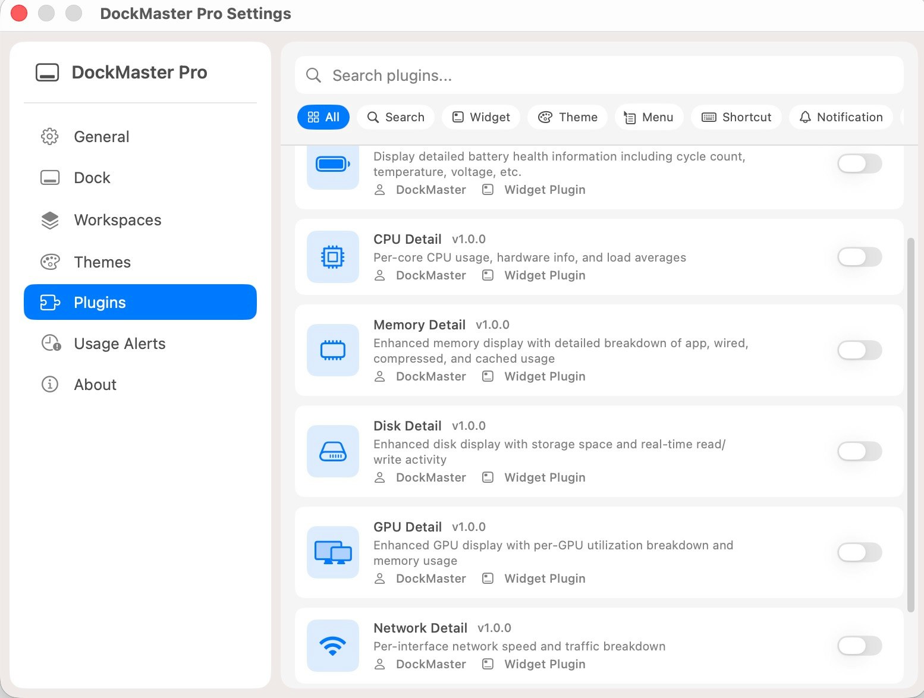This screenshot has height=698, width=924.
Task: Click DockMaster author under Disk Detail
Action: [431, 477]
